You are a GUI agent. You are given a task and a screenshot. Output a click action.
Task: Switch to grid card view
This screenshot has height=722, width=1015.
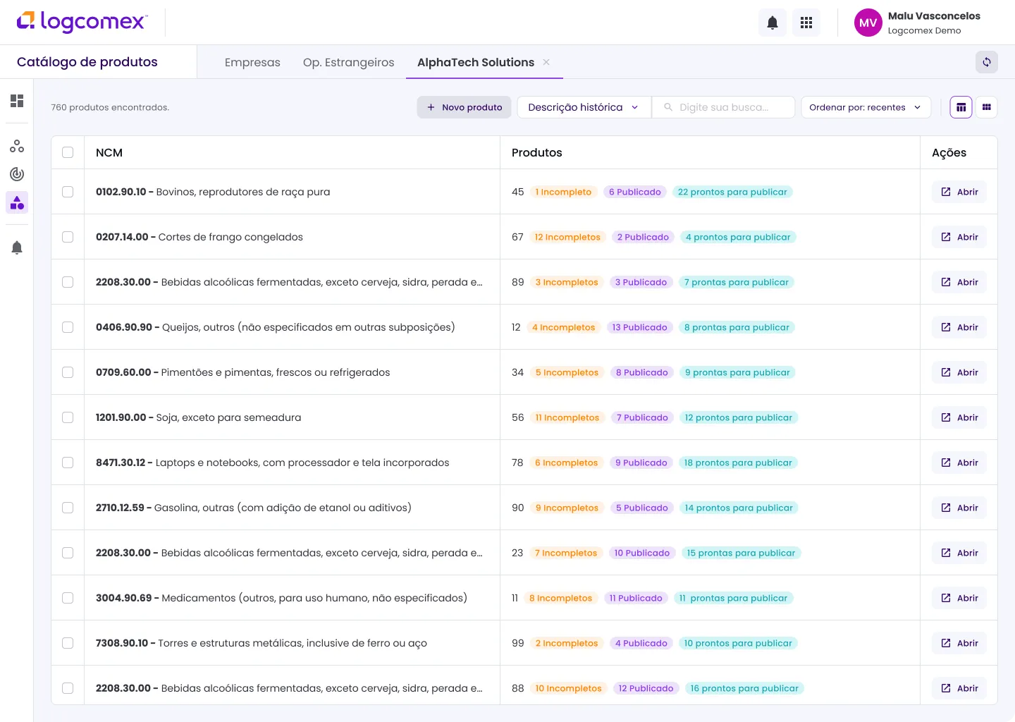(x=987, y=107)
